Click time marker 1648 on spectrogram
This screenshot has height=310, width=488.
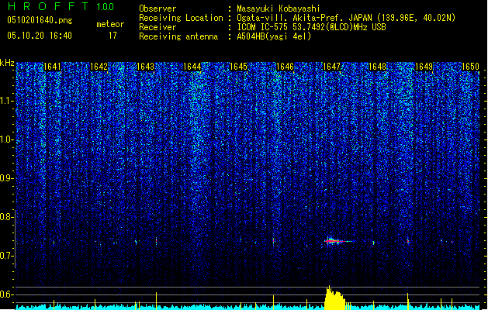pos(377,67)
